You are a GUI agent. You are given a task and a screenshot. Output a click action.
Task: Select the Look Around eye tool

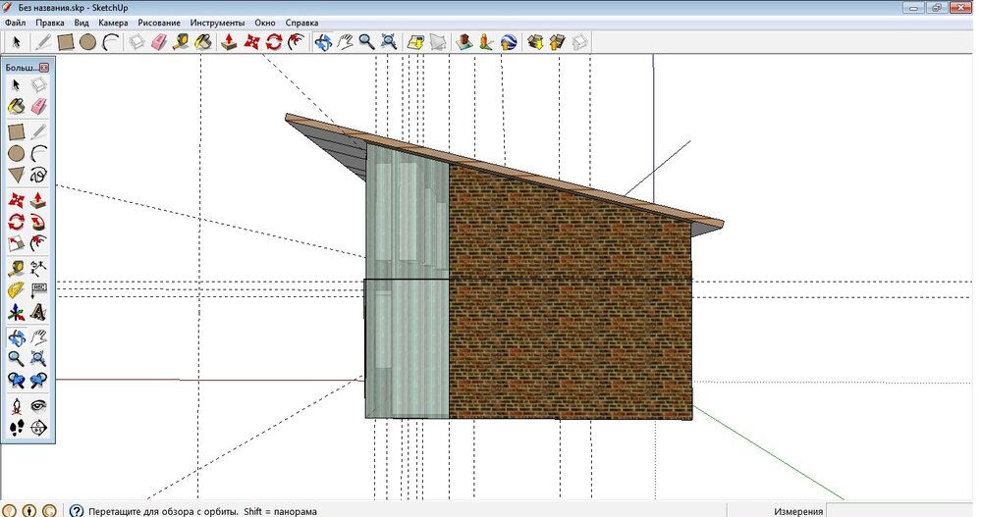[x=38, y=404]
